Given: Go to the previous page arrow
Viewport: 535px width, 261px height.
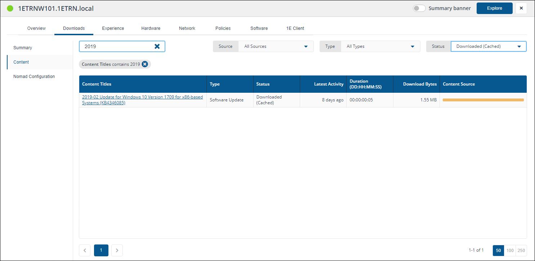Looking at the screenshot, I should coord(85,250).
